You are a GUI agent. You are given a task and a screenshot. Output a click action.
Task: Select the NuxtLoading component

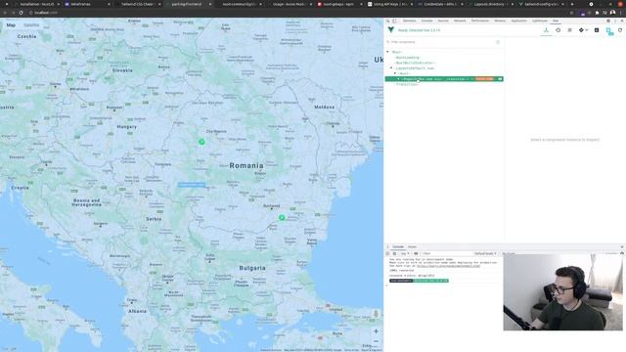[407, 58]
